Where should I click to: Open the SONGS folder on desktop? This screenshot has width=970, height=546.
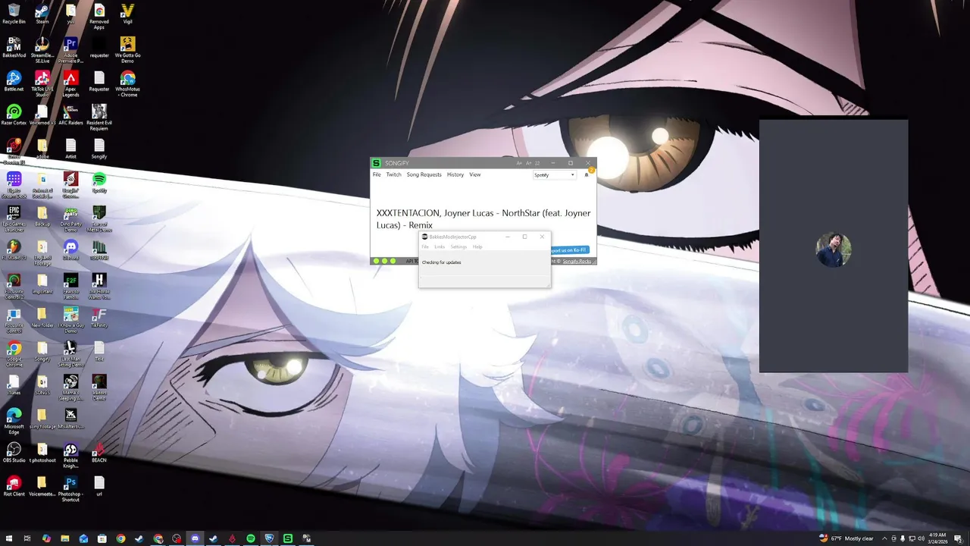point(42,385)
